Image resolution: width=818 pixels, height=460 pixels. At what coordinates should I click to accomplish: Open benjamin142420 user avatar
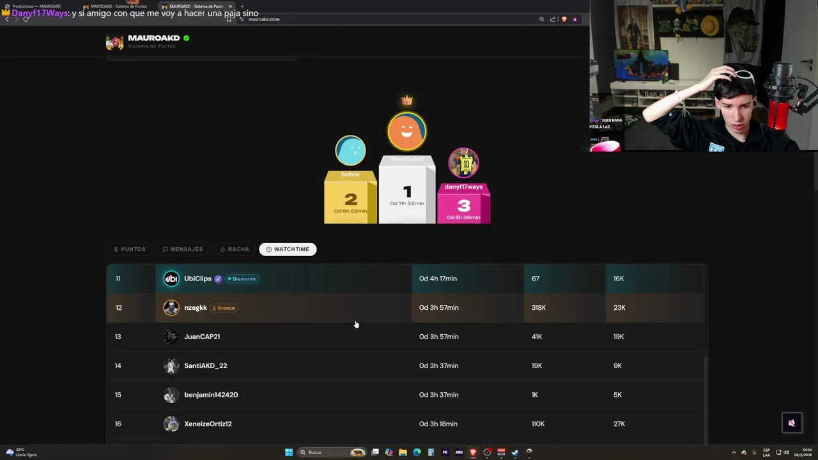171,395
